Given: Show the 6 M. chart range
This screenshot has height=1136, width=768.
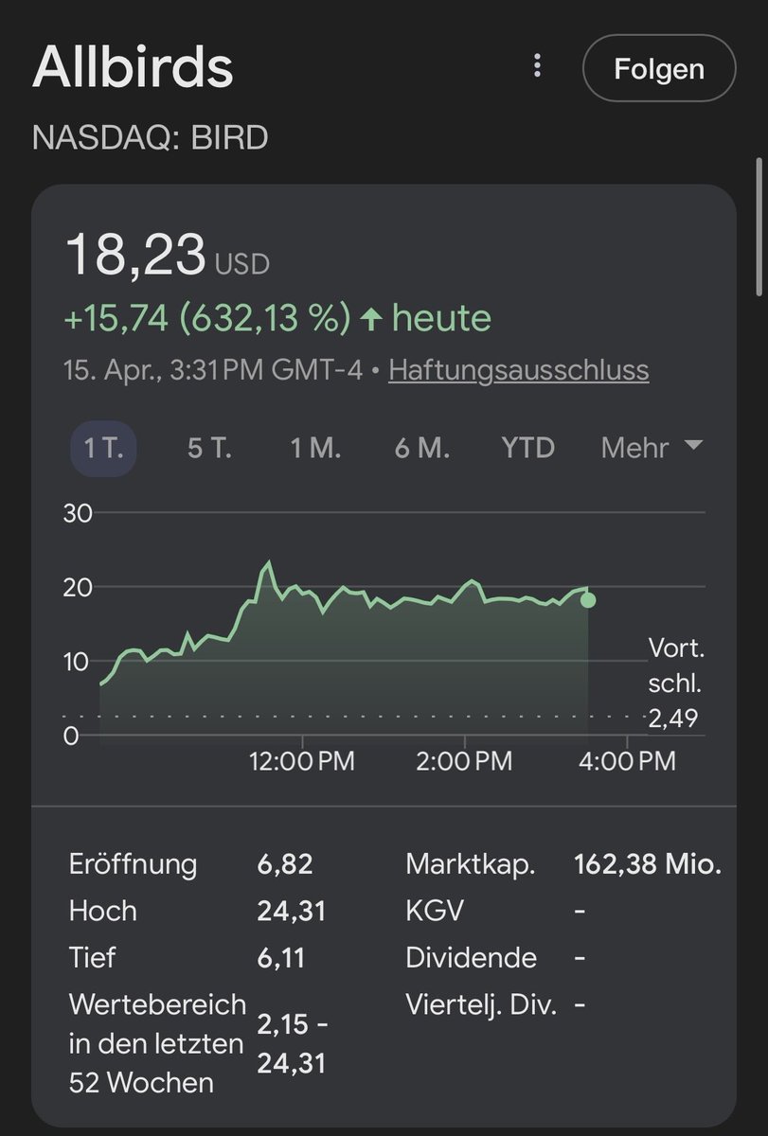Looking at the screenshot, I should [421, 448].
